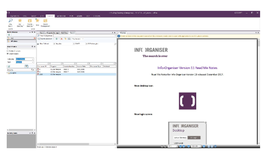Click green plus icon in top-left panel
Image resolution: width=272 pixels, height=158 pixels.
pos(9,35)
